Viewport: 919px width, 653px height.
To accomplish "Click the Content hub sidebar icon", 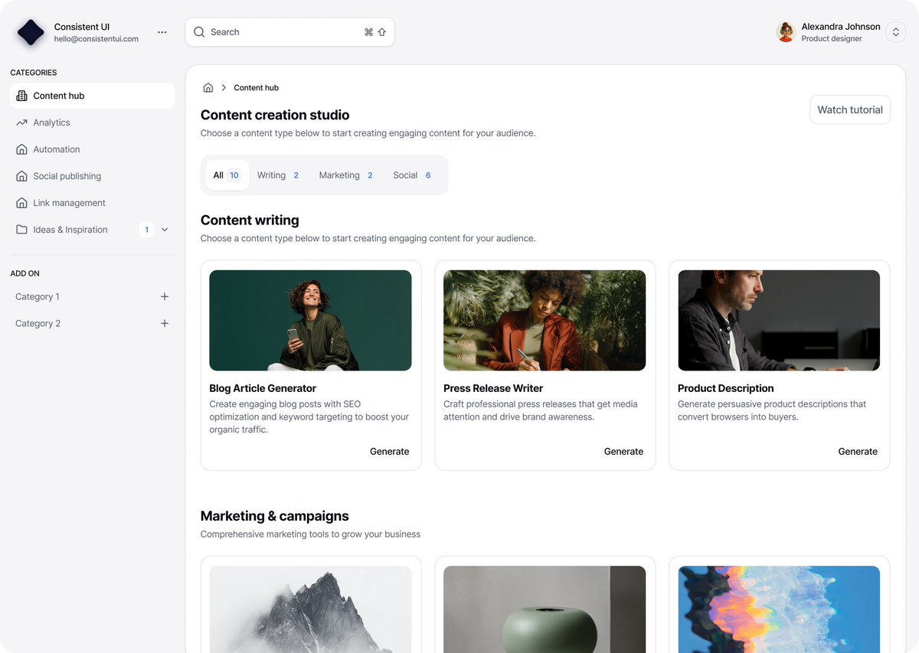I will coord(21,96).
